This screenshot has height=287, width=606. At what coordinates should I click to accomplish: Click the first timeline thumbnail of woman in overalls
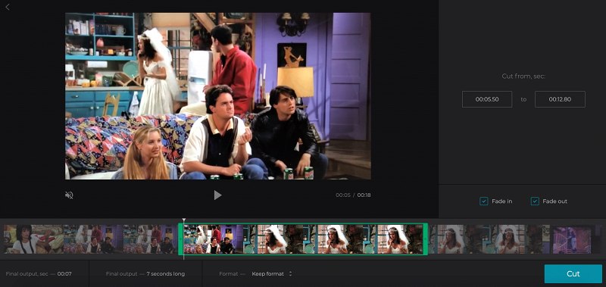click(x=33, y=239)
